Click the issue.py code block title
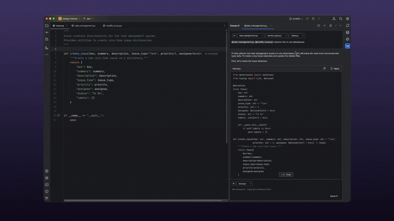The height and width of the screenshot is (221, 394). [x=236, y=69]
